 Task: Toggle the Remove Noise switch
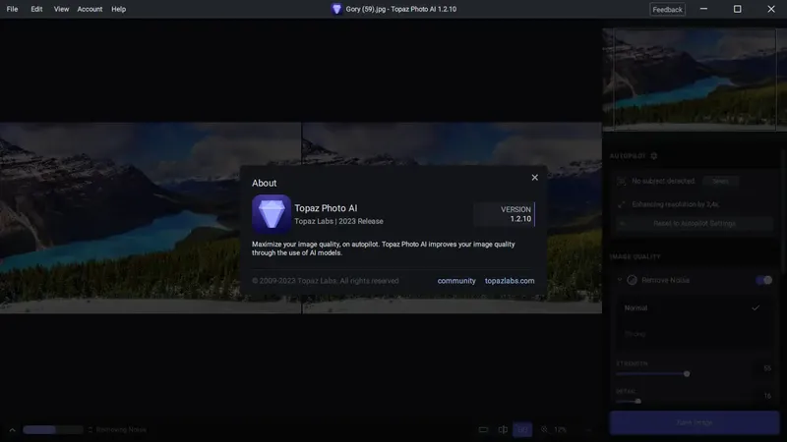[x=764, y=280]
